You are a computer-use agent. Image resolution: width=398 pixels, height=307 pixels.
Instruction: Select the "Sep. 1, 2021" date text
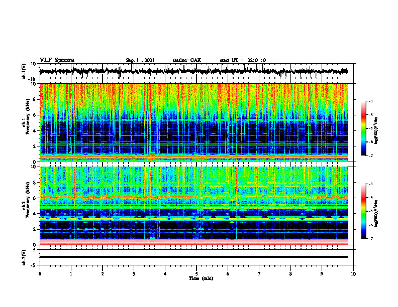140,60
